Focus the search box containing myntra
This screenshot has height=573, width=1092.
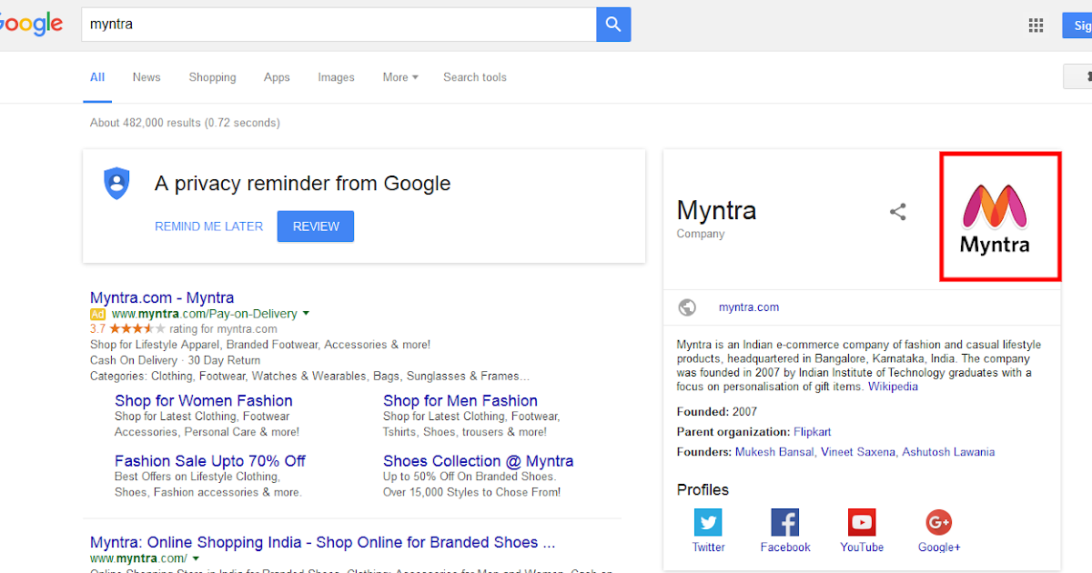(339, 25)
